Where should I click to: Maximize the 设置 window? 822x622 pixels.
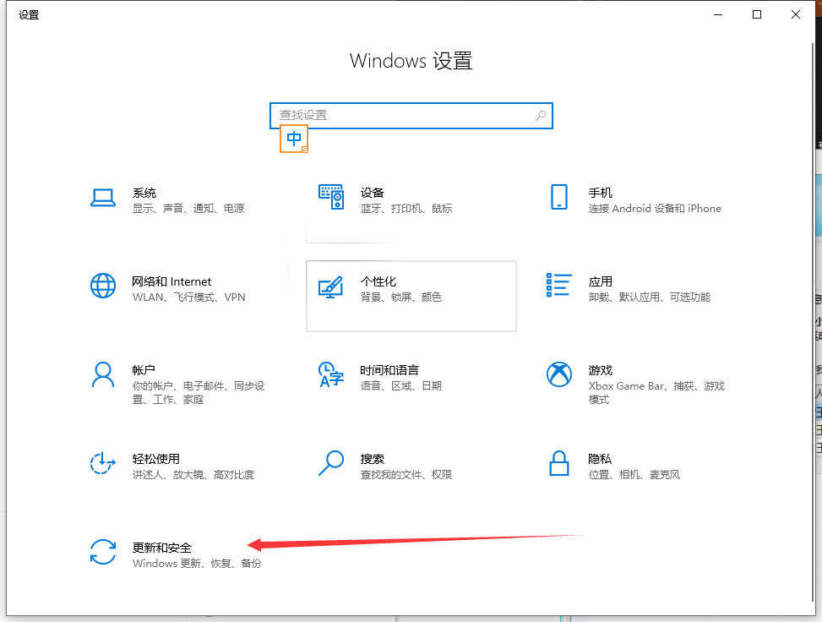coord(757,14)
